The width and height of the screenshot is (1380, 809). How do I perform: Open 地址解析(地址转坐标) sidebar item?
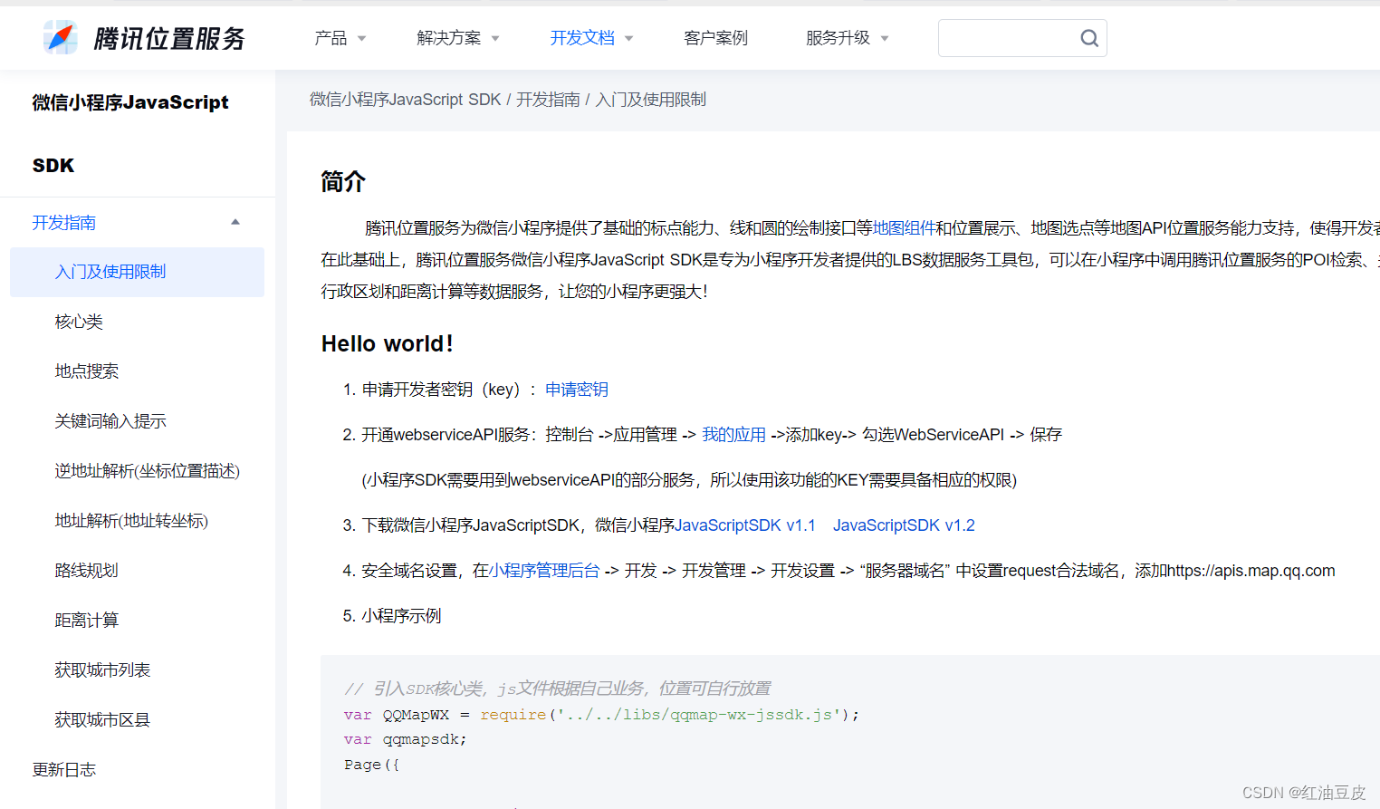[x=131, y=521]
